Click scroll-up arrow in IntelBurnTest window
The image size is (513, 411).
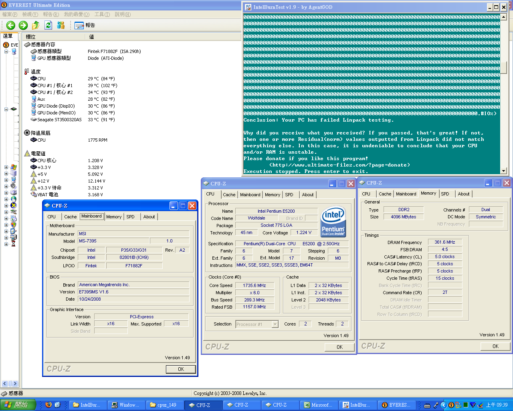[504, 17]
